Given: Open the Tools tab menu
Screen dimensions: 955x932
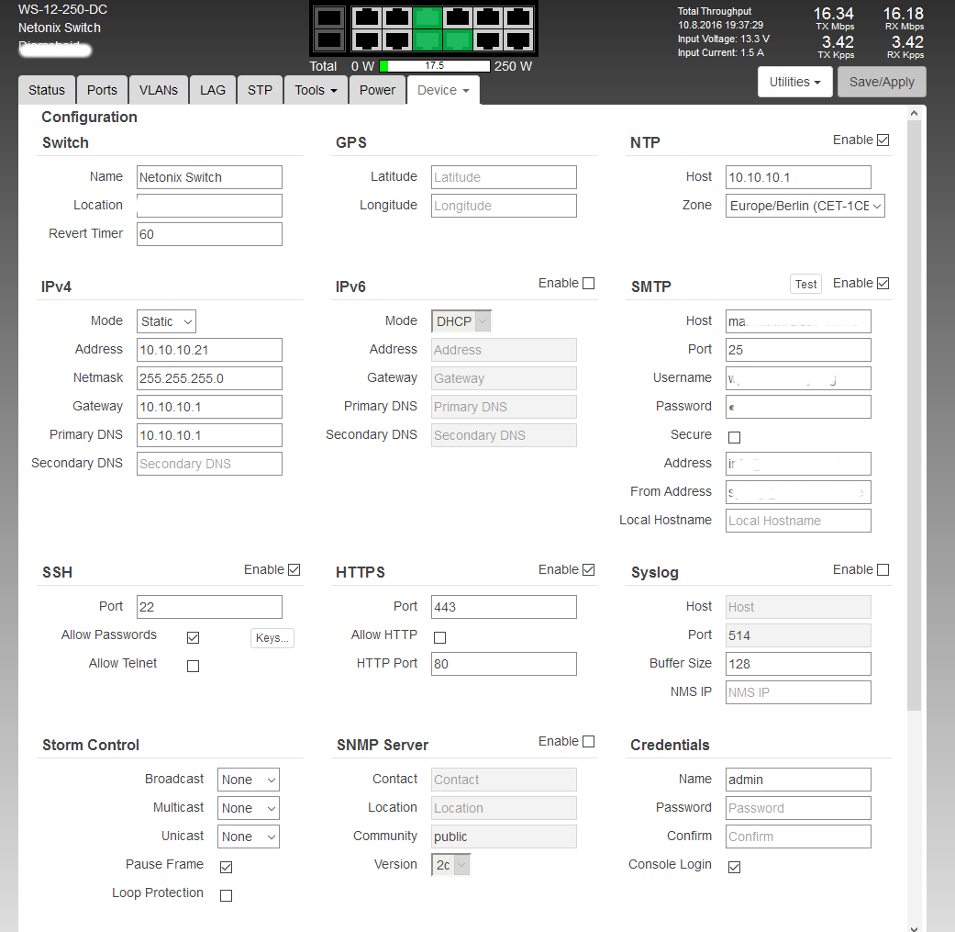Looking at the screenshot, I should (x=316, y=90).
